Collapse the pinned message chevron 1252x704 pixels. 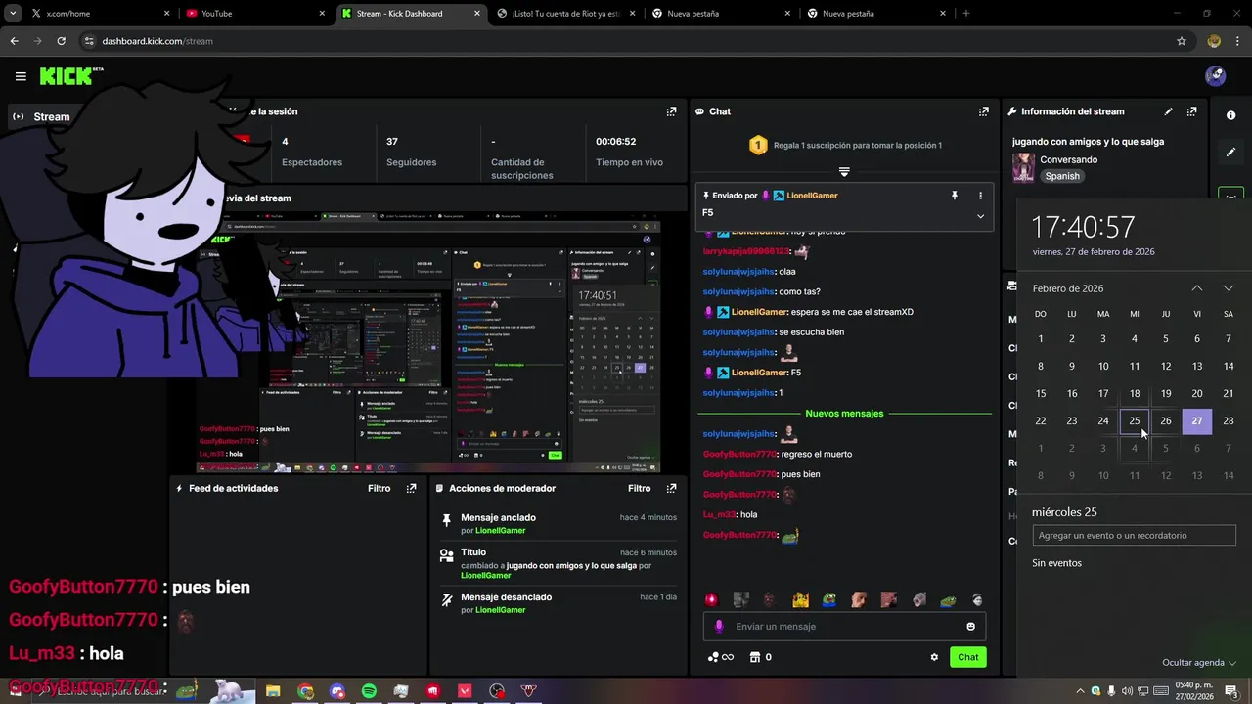click(980, 216)
